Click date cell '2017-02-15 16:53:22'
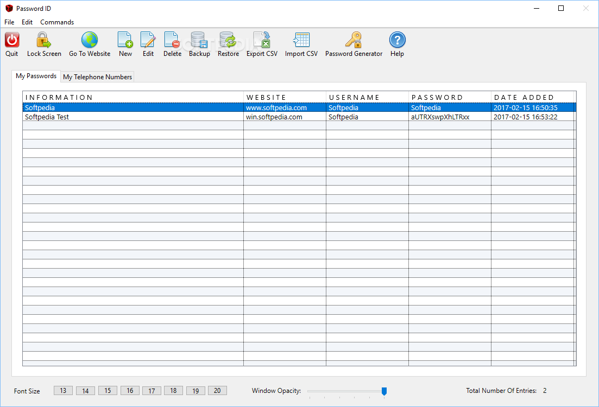599x407 pixels. 533,117
